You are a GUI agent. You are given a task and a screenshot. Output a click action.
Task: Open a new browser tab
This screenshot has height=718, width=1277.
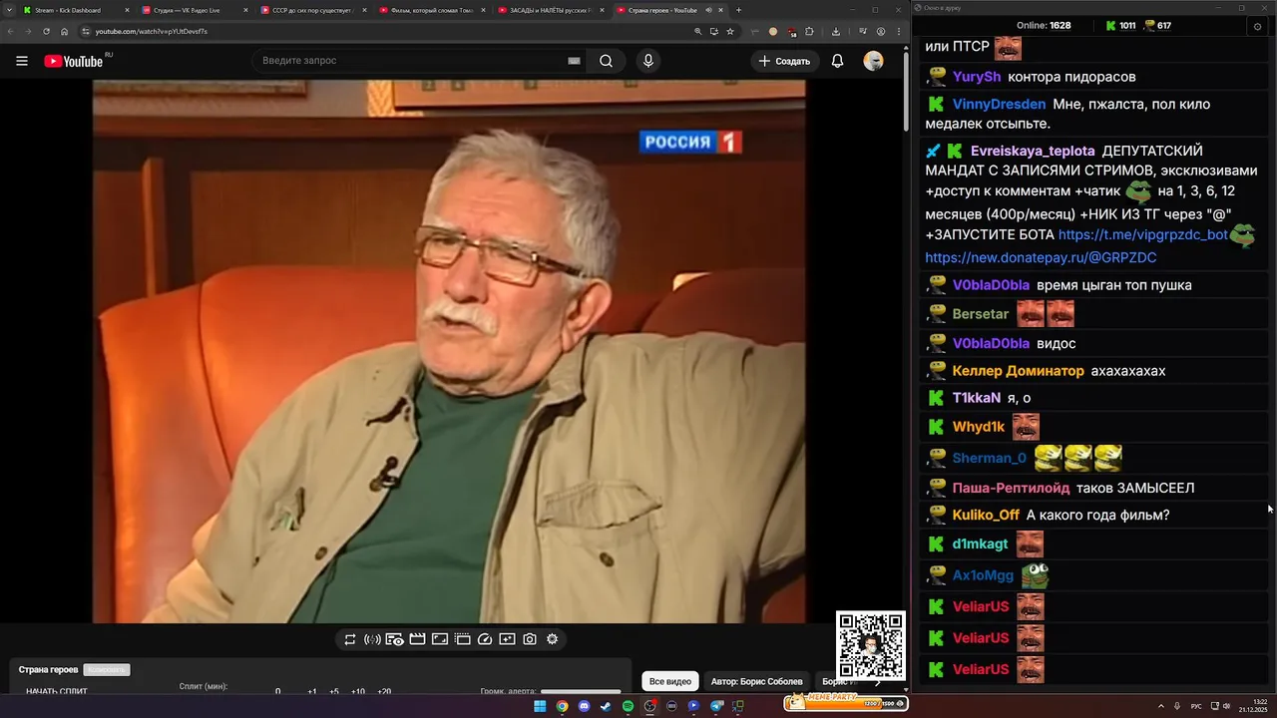coord(738,10)
